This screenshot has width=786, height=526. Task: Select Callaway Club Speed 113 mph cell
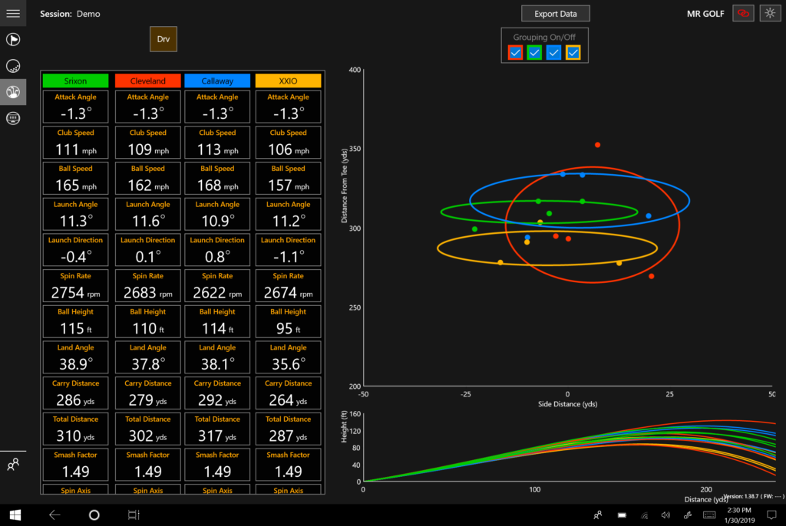[x=217, y=143]
